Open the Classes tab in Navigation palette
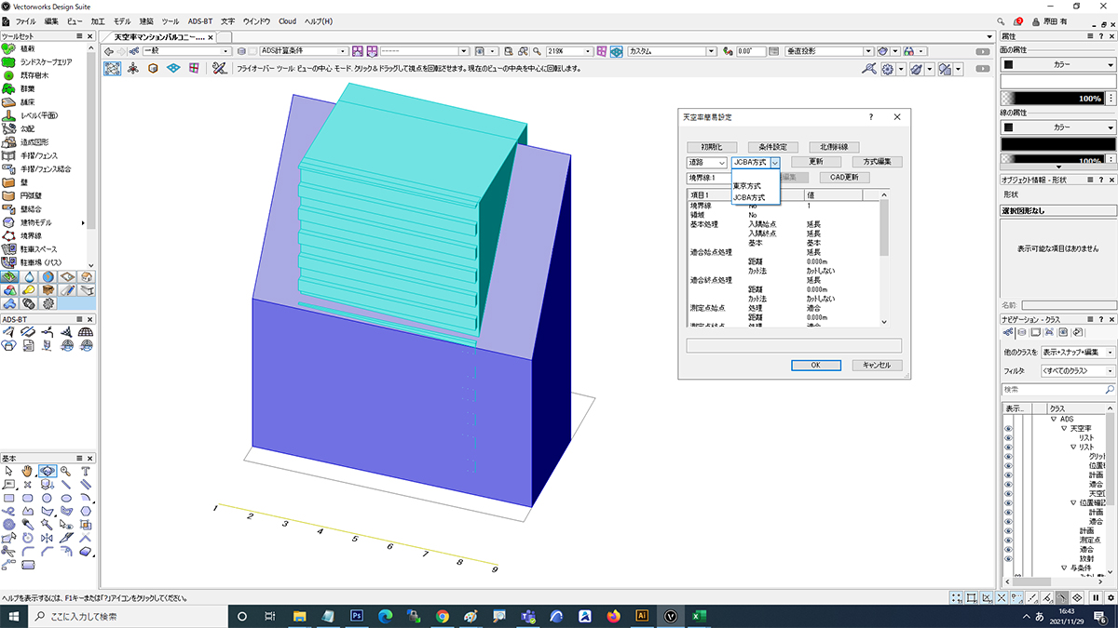 pos(1008,332)
